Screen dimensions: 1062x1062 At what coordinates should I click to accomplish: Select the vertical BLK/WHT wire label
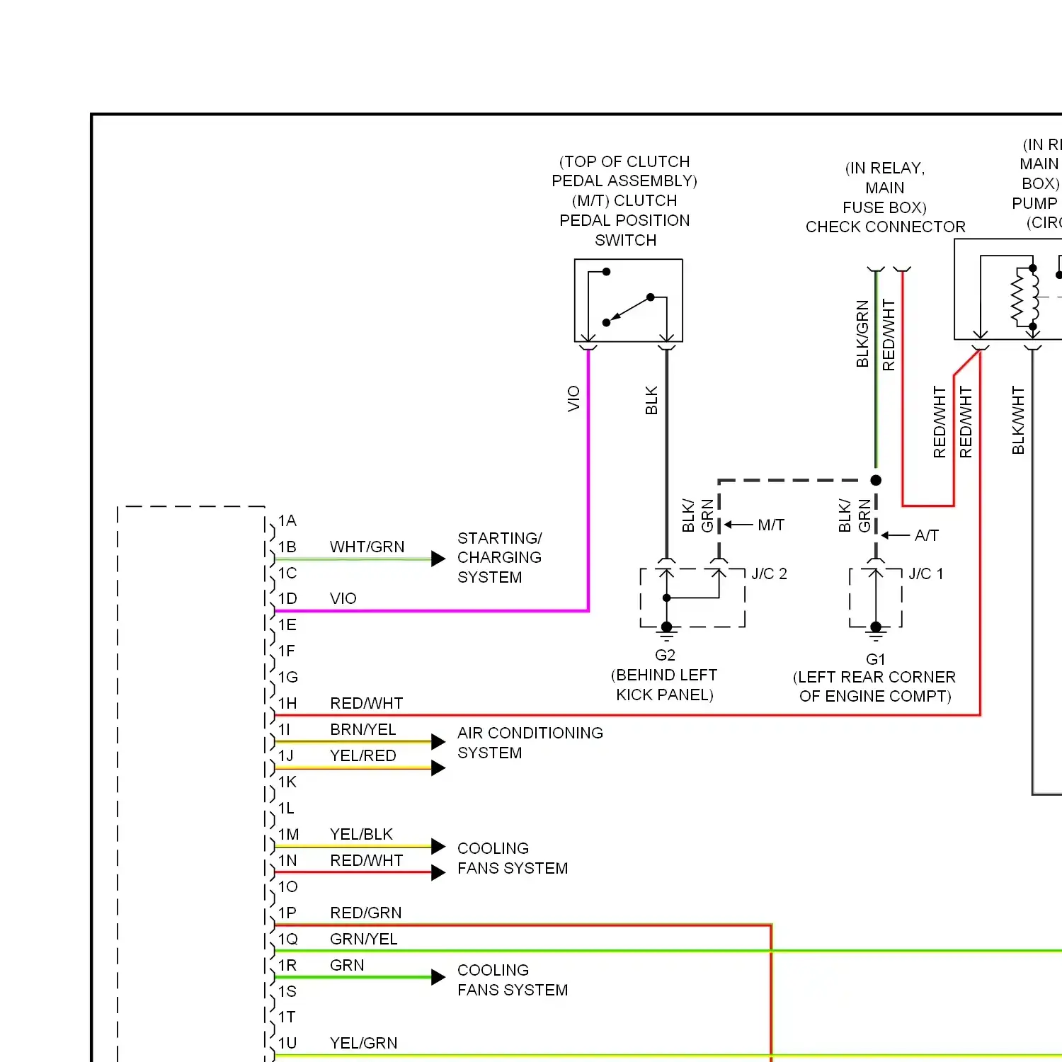pos(1018,420)
